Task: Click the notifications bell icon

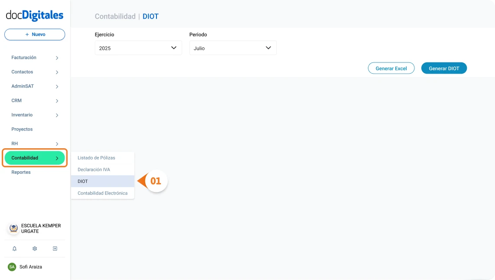Action: pyautogui.click(x=14, y=249)
